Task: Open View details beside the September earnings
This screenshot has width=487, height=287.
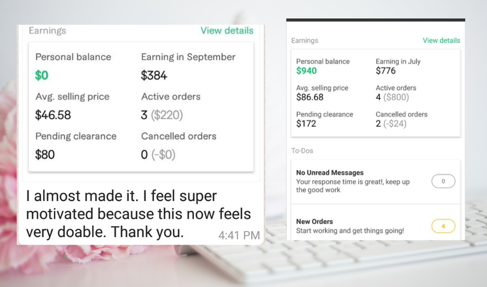Action: pos(227,31)
